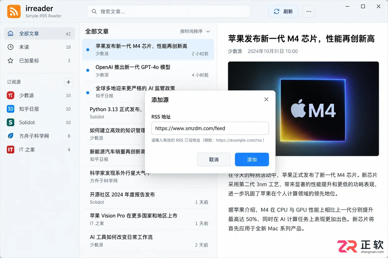The image size is (388, 258).
Task: Open article 新能源汽车销量再创新高
Action: (115, 155)
